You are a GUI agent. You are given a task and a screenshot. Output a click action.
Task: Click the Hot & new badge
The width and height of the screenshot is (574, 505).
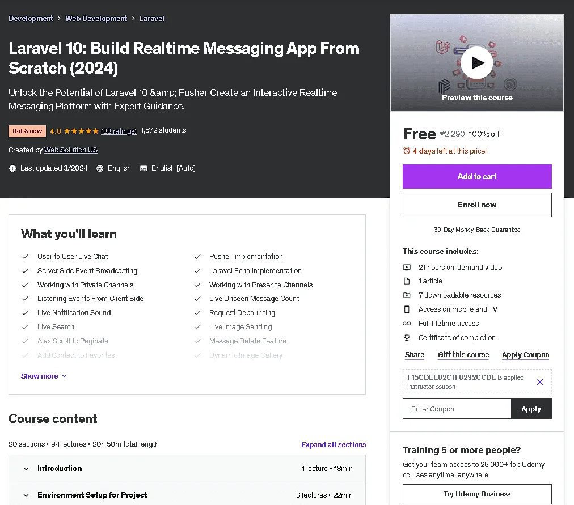click(27, 131)
